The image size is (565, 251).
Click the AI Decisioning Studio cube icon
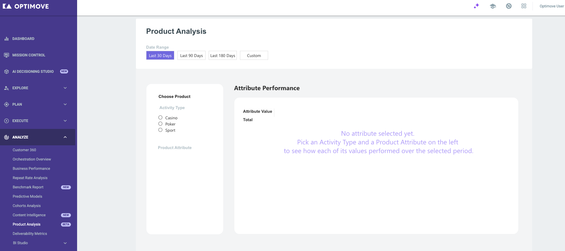7,72
